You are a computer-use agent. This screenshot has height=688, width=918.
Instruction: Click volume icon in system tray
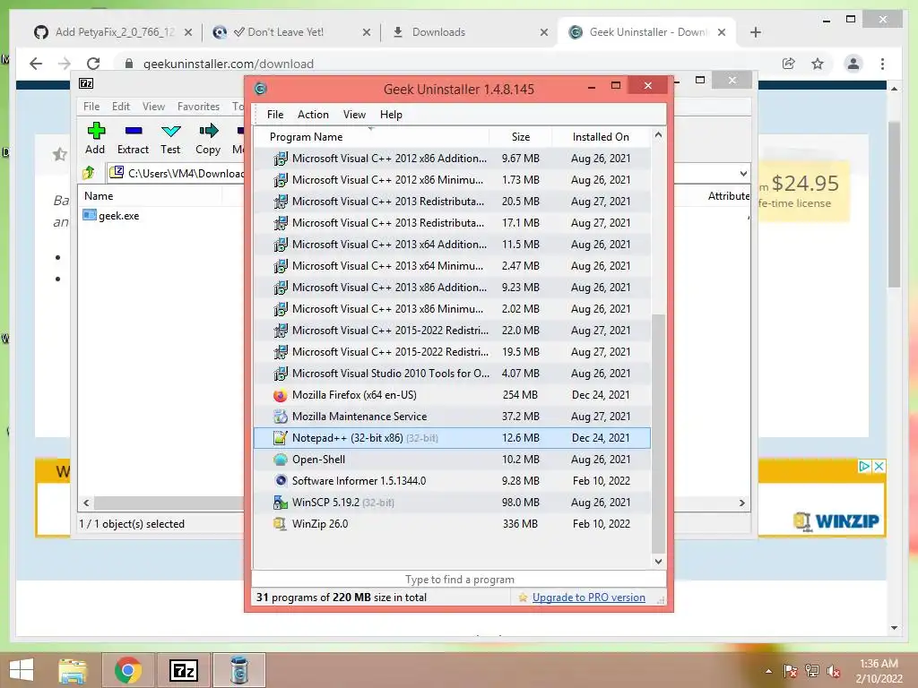(x=833, y=671)
